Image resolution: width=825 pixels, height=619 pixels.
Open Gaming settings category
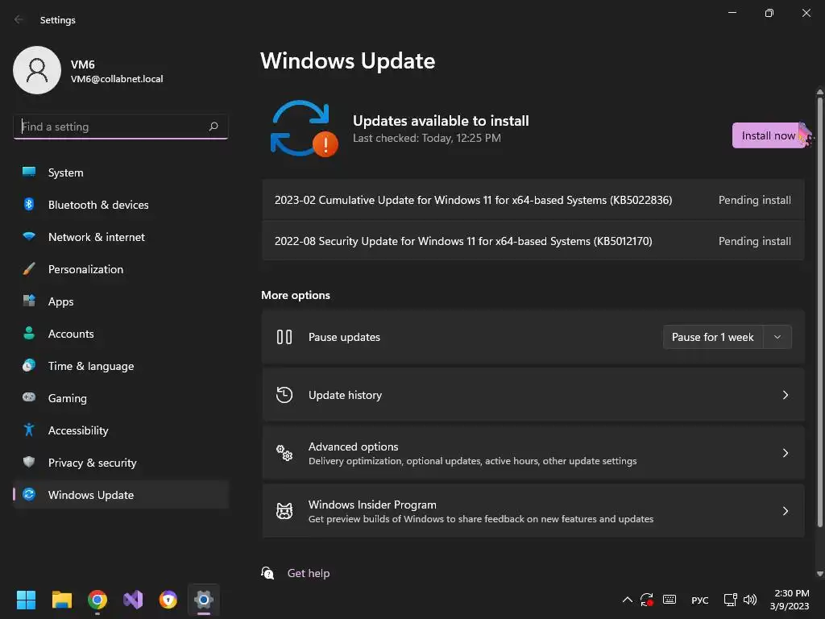tap(121, 397)
